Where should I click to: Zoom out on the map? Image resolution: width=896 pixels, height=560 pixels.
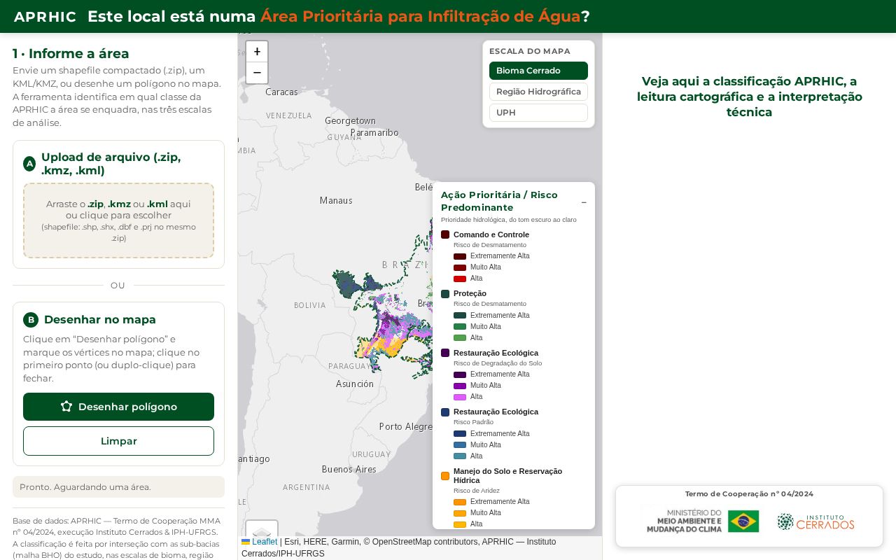[x=257, y=73]
